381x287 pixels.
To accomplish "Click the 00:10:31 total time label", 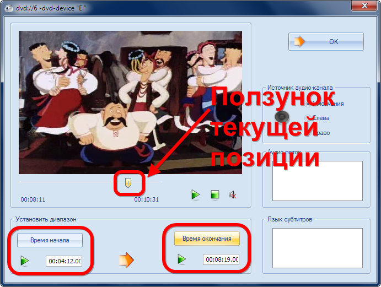I will click(147, 199).
